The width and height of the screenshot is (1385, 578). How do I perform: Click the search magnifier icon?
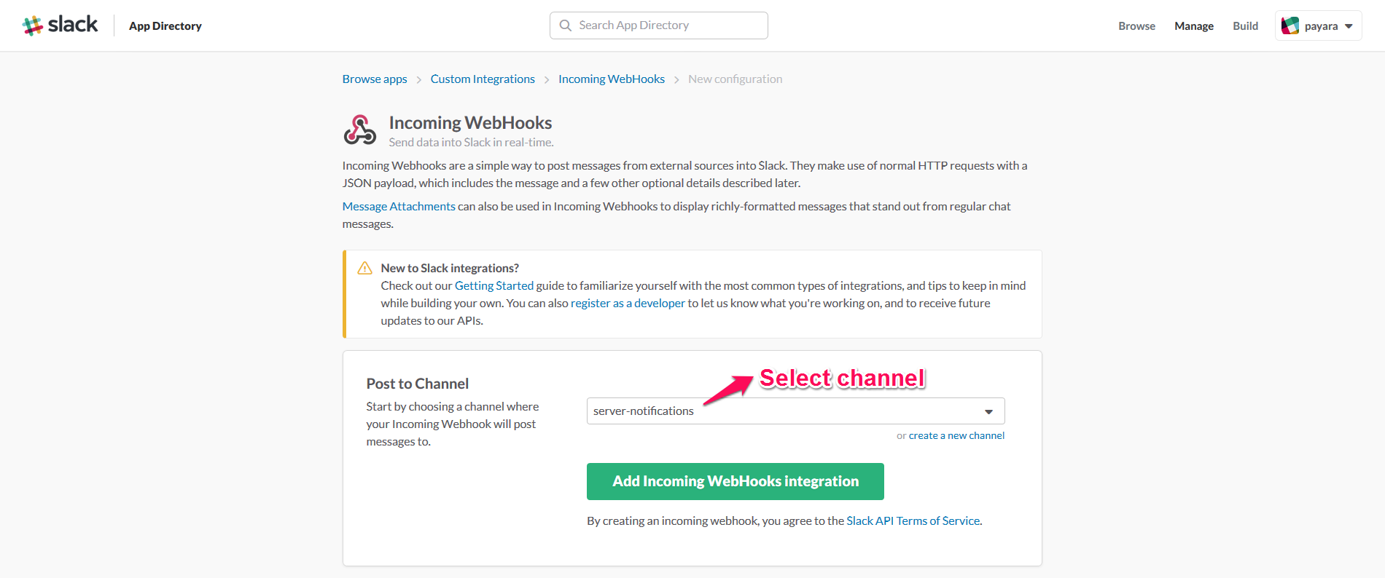point(565,25)
